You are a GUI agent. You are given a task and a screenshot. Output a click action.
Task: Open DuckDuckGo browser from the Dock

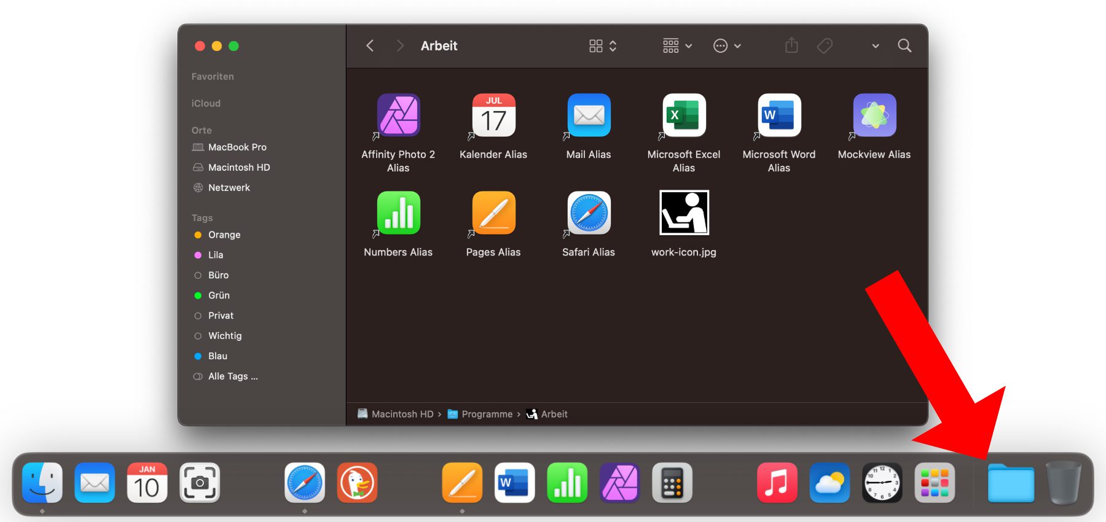coord(357,483)
